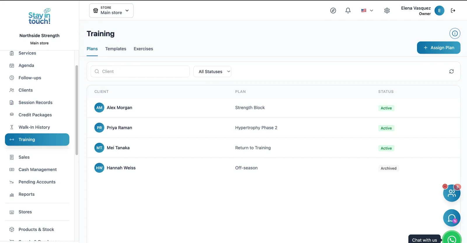
Task: Open the team users floating button
Action: point(452,193)
